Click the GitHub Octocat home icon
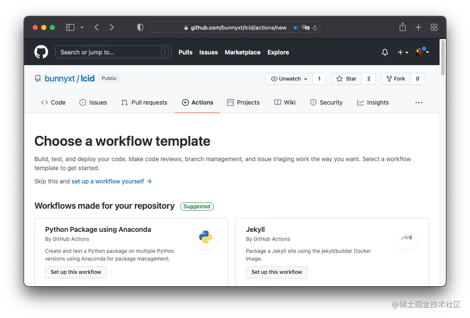Viewport: 470px width, 318px height. (x=41, y=52)
